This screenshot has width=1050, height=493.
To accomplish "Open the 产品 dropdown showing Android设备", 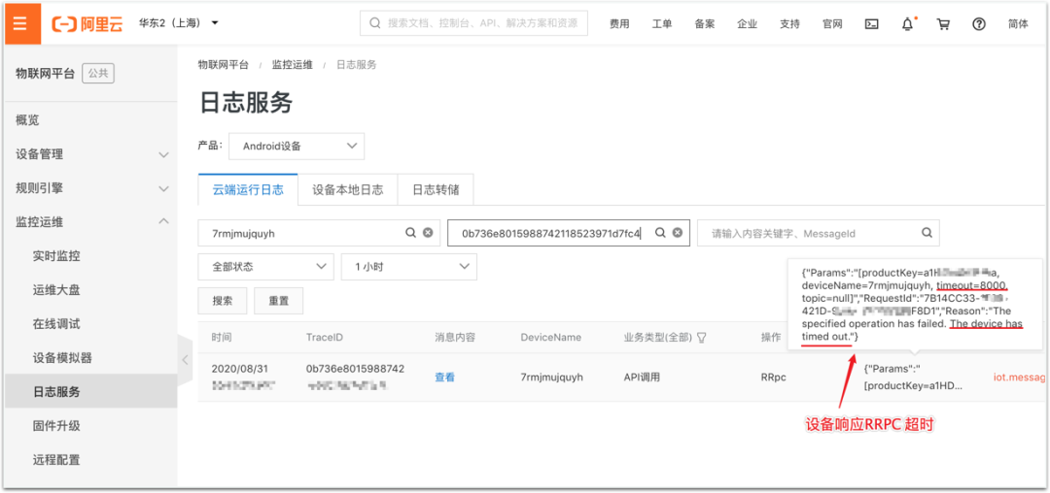I will click(297, 147).
